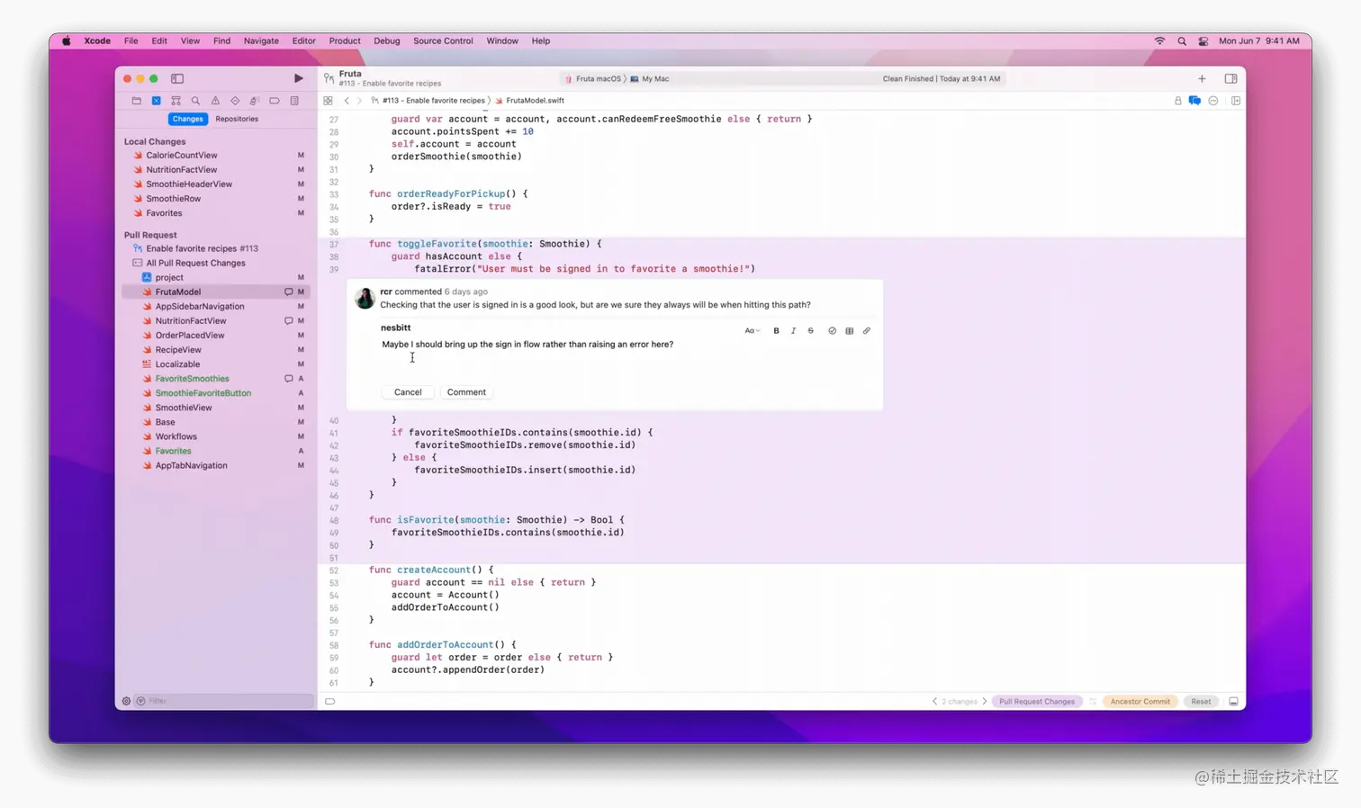This screenshot has height=808, width=1361.
Task: Add an editor with split icon
Action: pyautogui.click(x=1236, y=101)
